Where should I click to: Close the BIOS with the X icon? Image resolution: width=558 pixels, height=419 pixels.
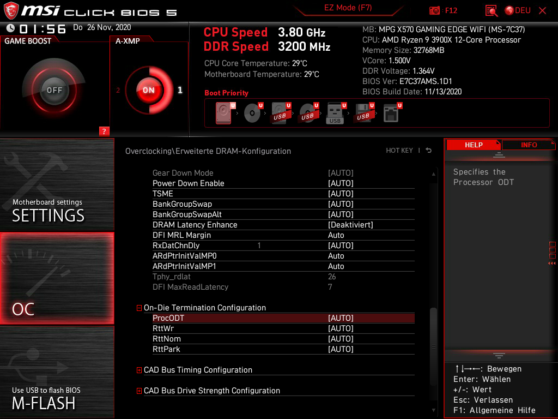(x=542, y=11)
